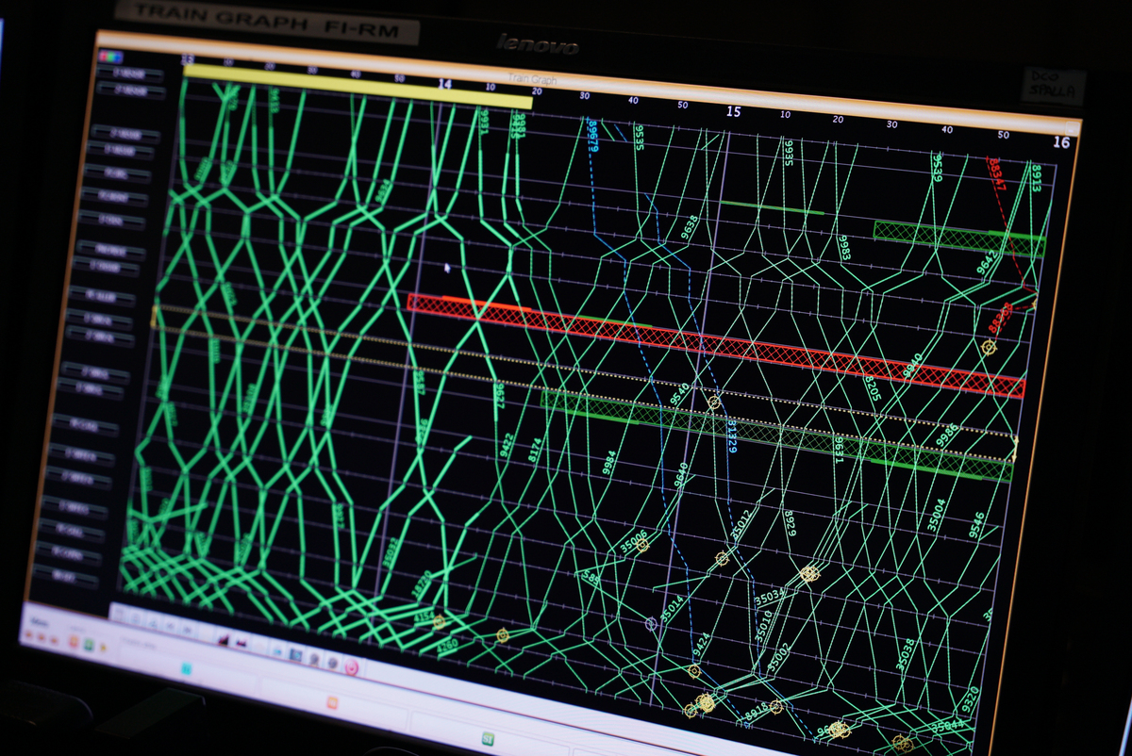Select train label 35038
The width and height of the screenshot is (1132, 756).
click(x=906, y=655)
